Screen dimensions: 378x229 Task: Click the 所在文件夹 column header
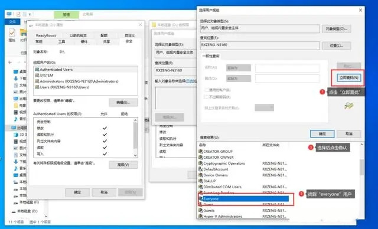pyautogui.click(x=271, y=145)
